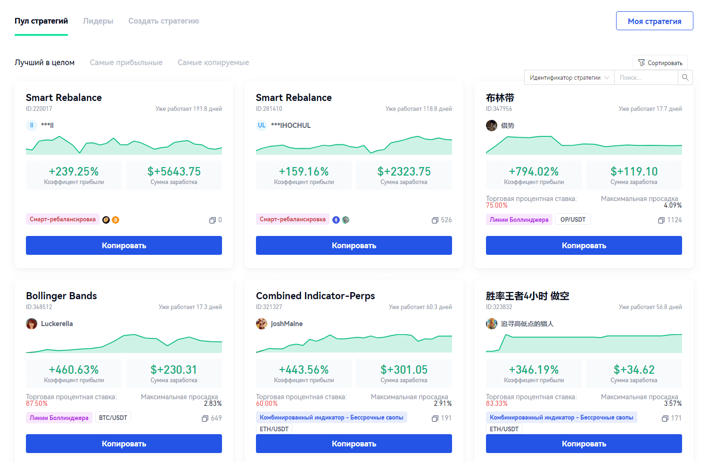Click the search magnifier icon
Screen dimensions: 708x462
pyautogui.click(x=685, y=77)
